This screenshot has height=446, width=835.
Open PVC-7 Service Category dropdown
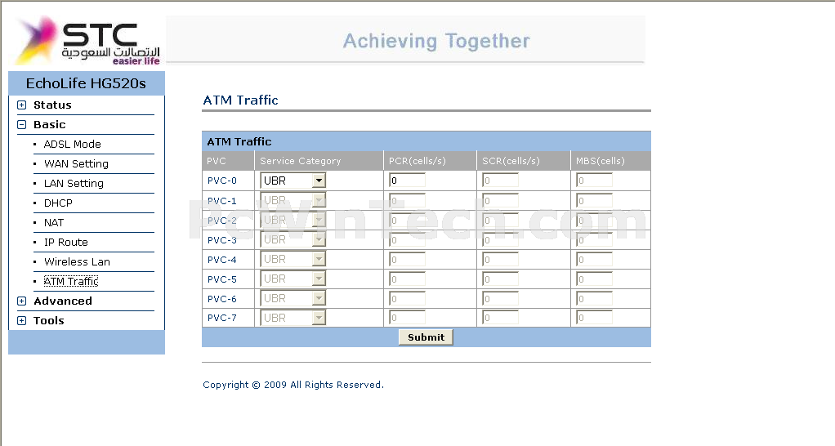(x=292, y=318)
